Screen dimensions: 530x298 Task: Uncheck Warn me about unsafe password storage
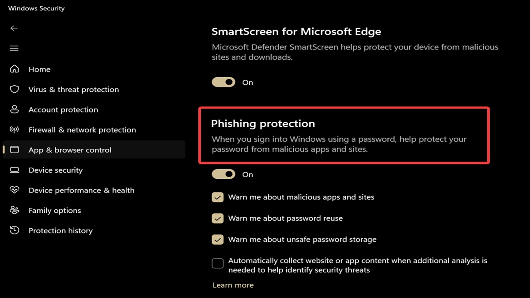point(218,240)
